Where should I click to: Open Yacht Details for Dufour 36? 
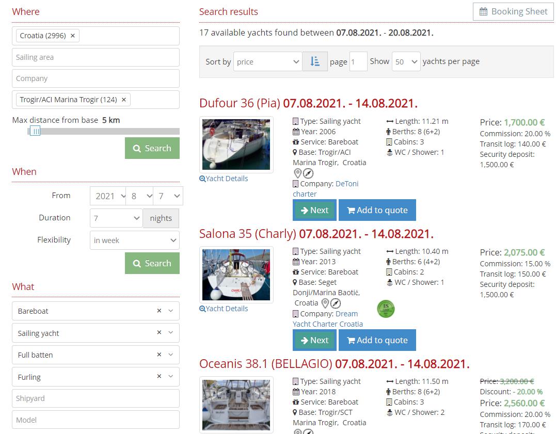click(224, 179)
